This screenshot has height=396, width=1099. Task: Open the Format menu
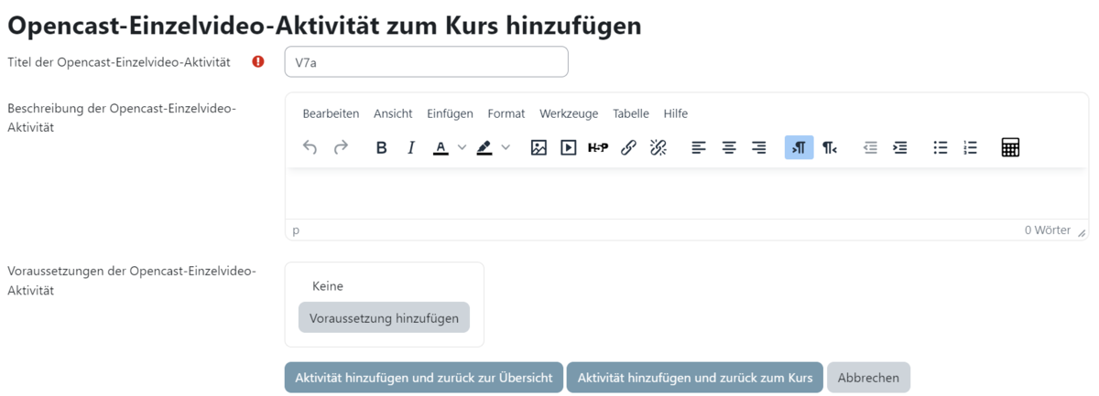[x=506, y=113]
